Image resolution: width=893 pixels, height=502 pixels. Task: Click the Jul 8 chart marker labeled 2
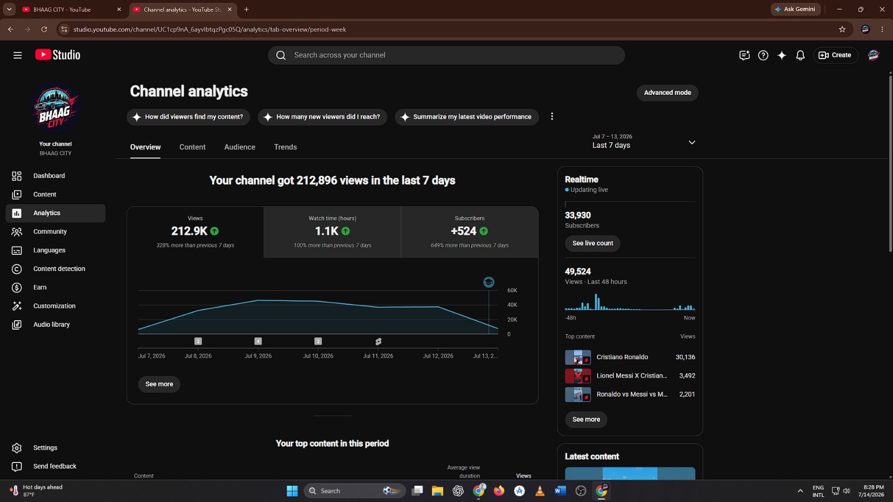point(198,341)
